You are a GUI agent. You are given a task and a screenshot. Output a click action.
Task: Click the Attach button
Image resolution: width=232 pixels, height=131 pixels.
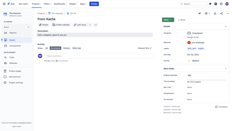[x=44, y=25]
